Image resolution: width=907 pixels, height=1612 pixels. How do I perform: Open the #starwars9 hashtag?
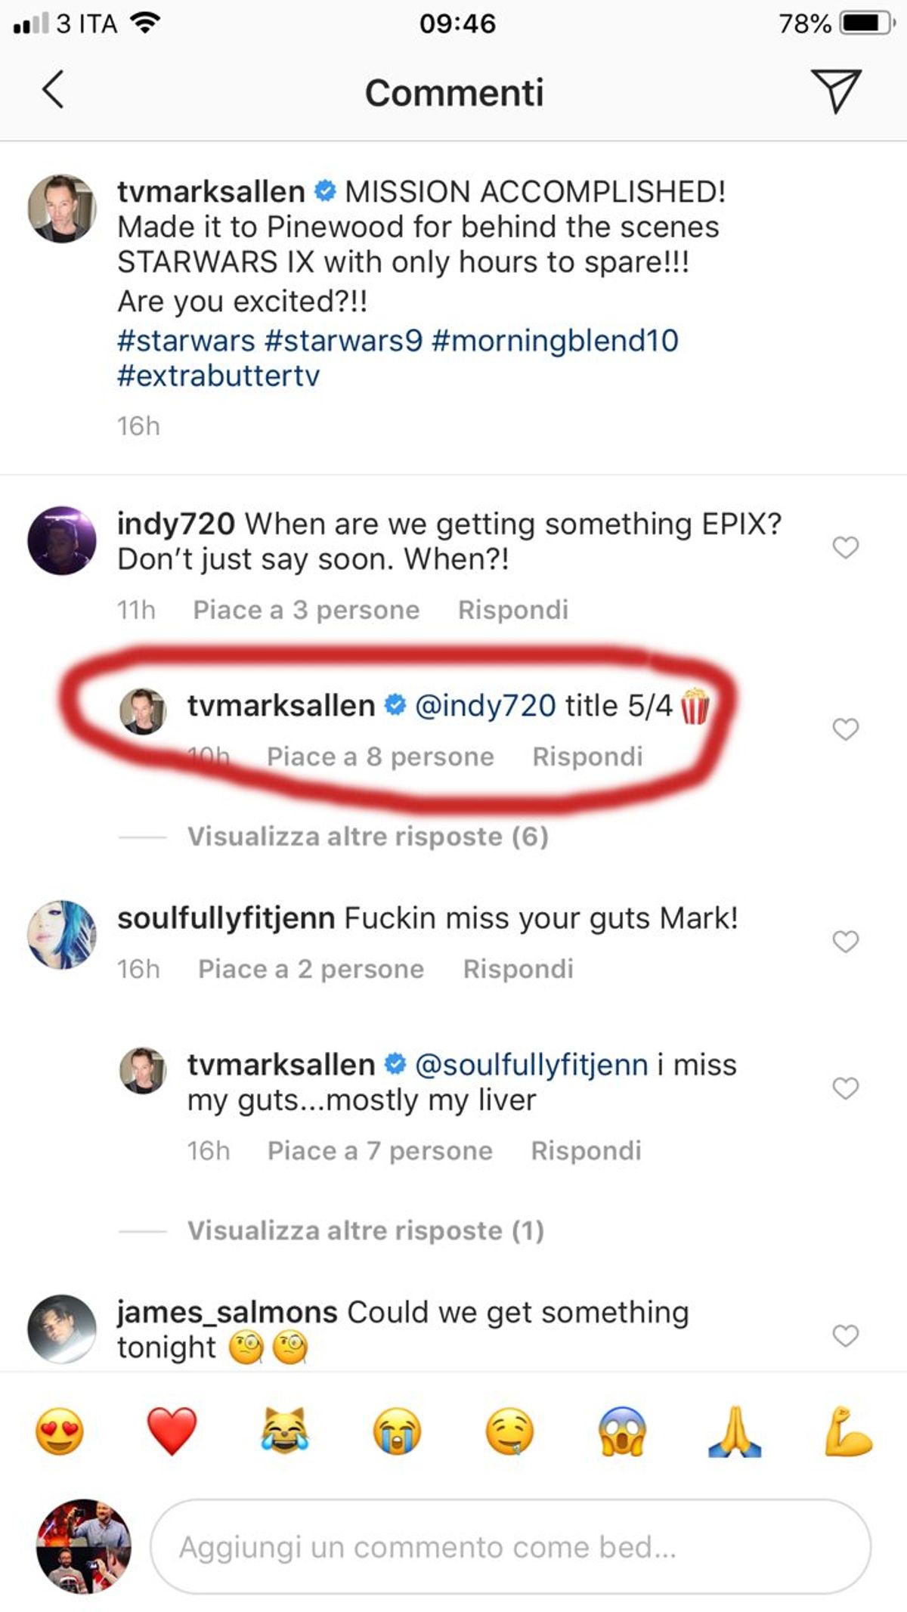point(343,341)
